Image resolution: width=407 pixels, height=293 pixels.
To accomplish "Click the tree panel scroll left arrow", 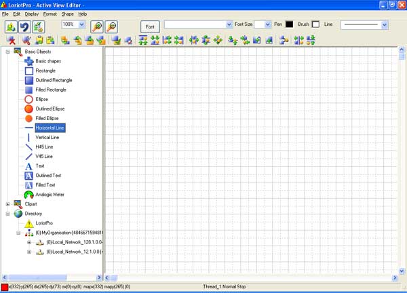I will pyautogui.click(x=5, y=277).
